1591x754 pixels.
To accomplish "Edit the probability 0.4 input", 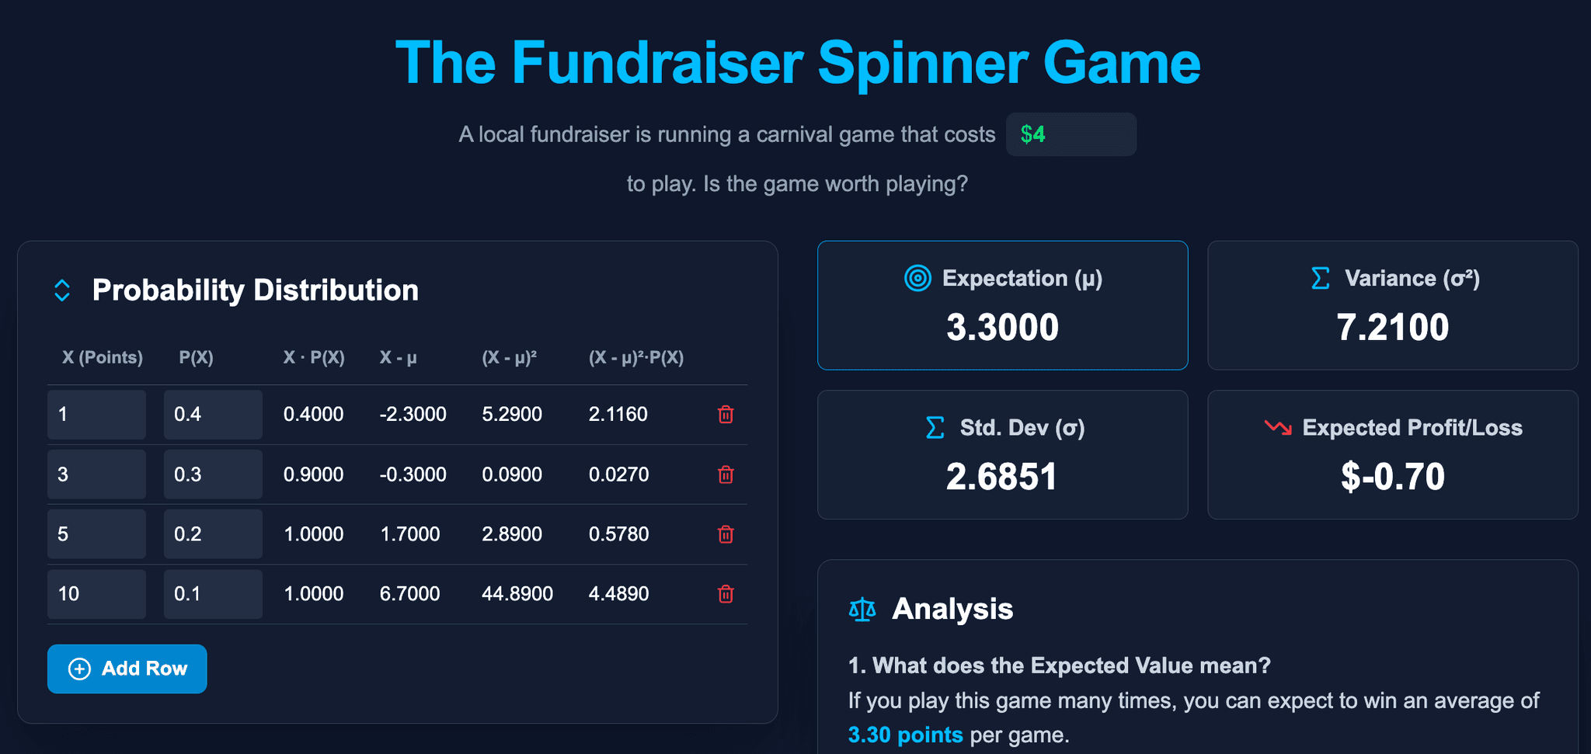I will [x=213, y=415].
